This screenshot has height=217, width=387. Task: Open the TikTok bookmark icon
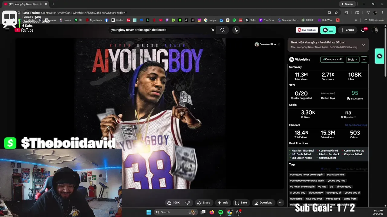186,20
